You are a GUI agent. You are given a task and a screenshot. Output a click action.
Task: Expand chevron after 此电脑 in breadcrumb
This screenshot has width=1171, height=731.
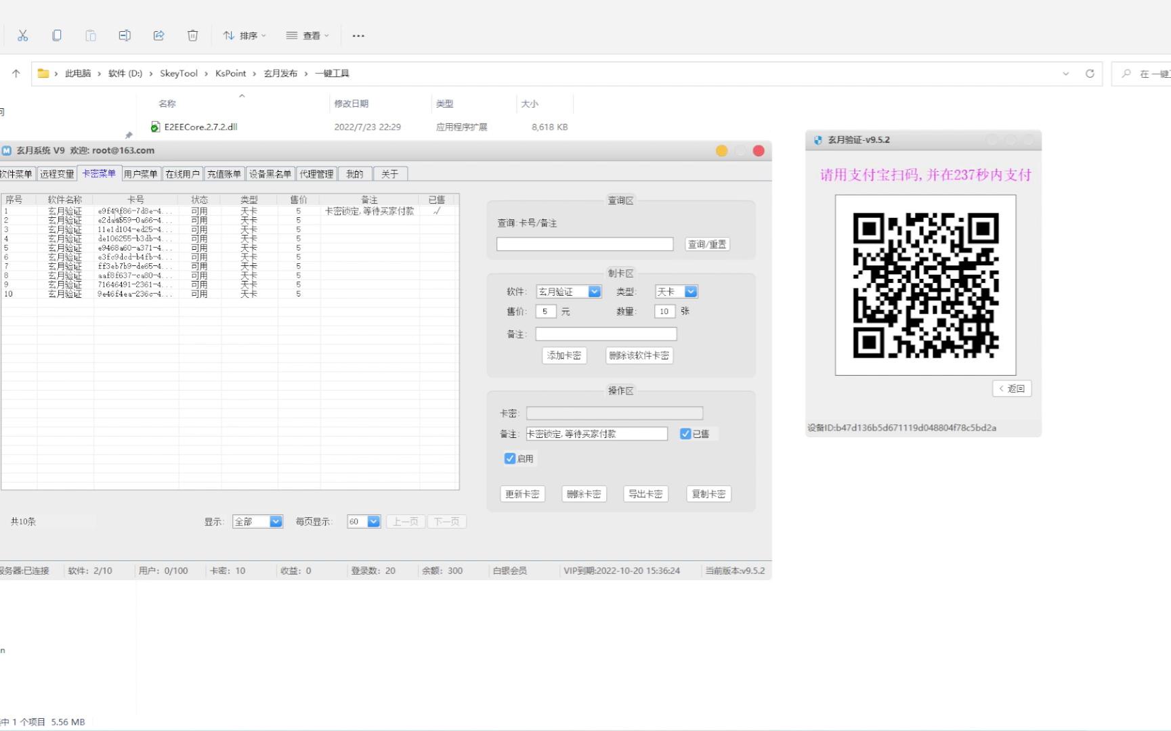pos(100,73)
